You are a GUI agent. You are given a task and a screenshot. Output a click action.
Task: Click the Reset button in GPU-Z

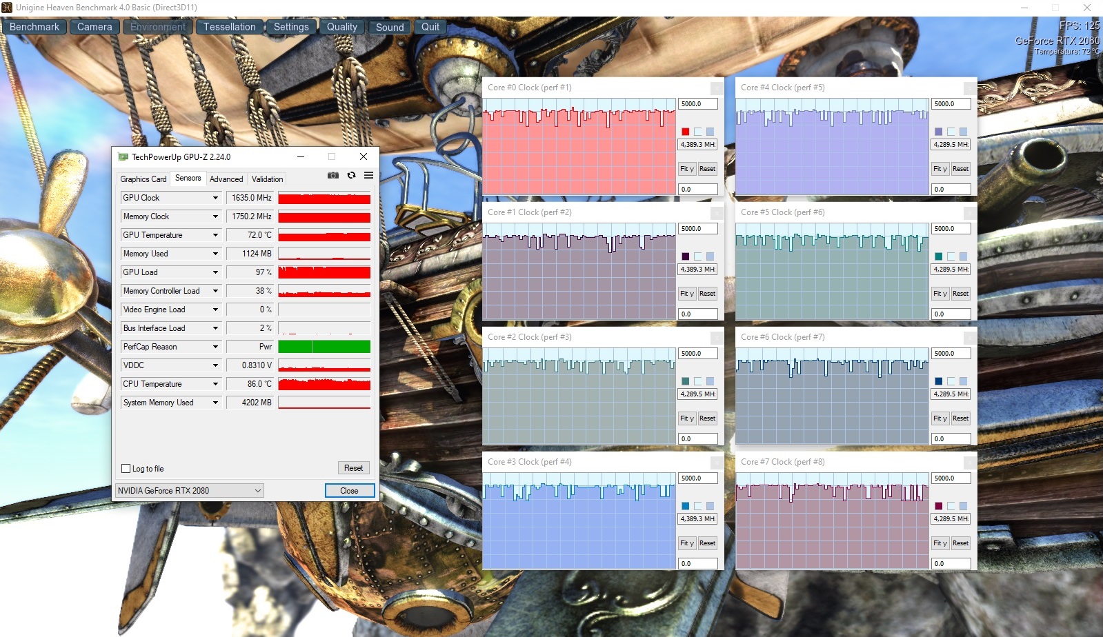coord(353,468)
